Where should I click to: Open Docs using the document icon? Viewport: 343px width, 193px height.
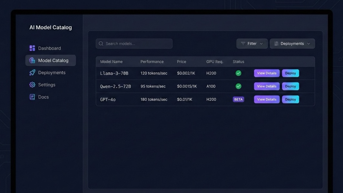click(x=32, y=97)
